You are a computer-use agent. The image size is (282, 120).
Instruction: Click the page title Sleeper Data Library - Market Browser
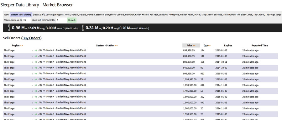[x=37, y=5]
